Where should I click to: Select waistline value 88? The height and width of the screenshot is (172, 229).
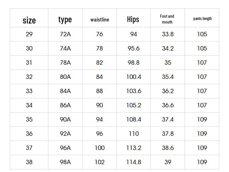[x=99, y=91]
